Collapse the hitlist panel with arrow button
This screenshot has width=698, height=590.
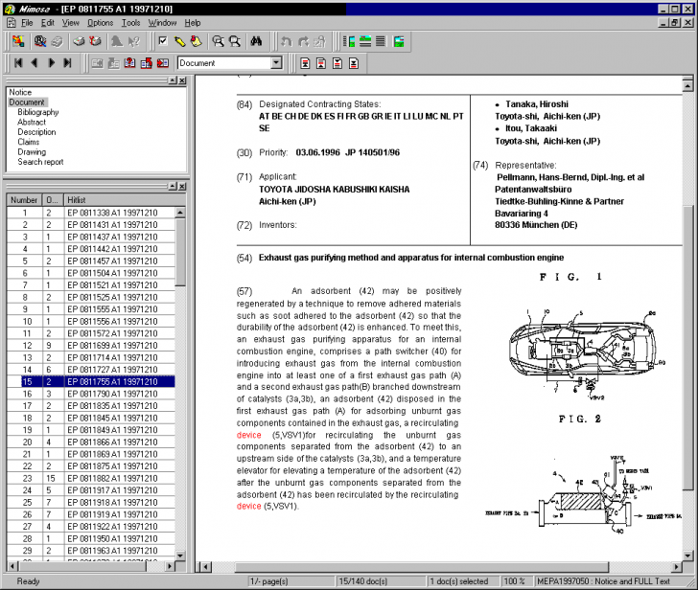pos(173,187)
